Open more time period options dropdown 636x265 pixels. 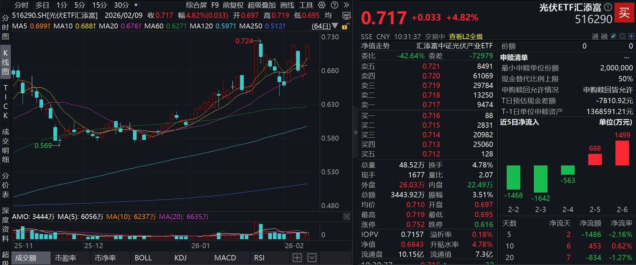point(136,5)
